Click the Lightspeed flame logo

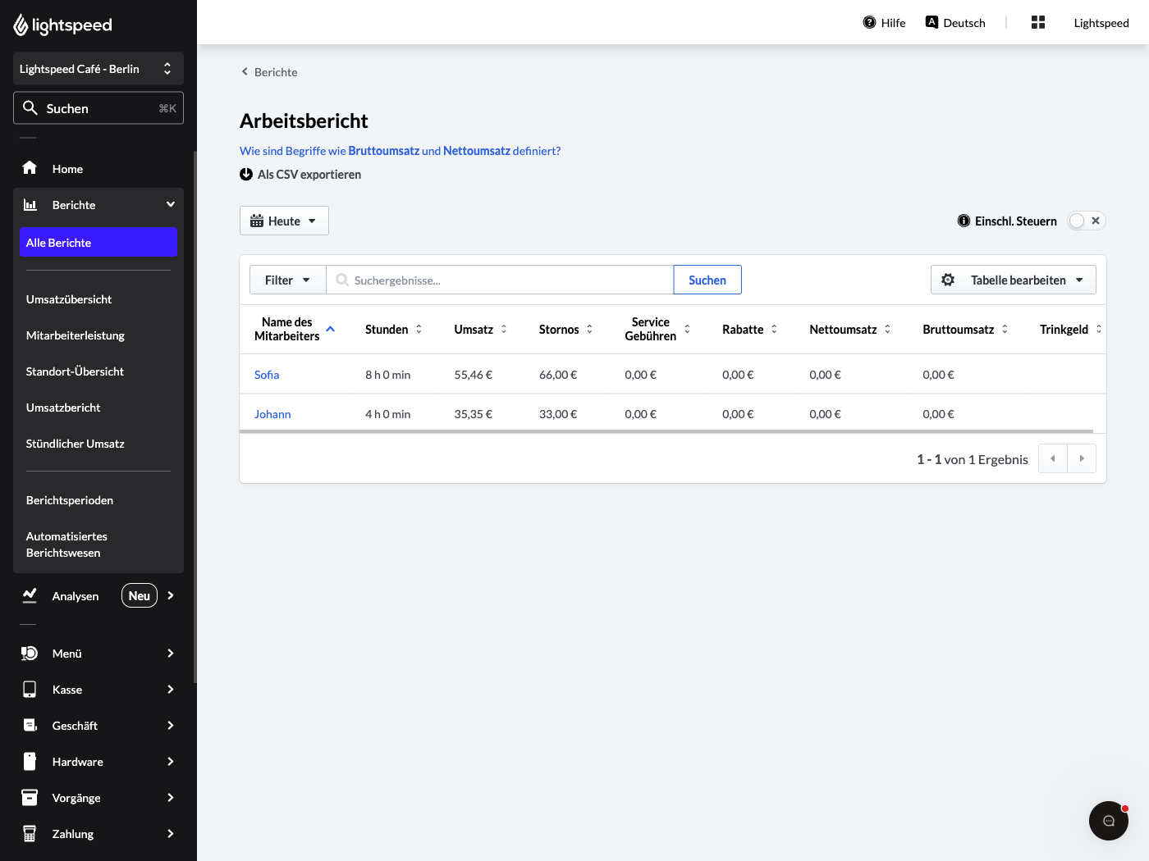click(x=21, y=25)
